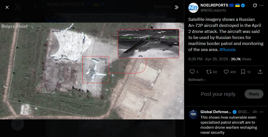Viewport: 268px width, 137px height.
Task: Repost using the retweet icon
Action: pos(209,72)
